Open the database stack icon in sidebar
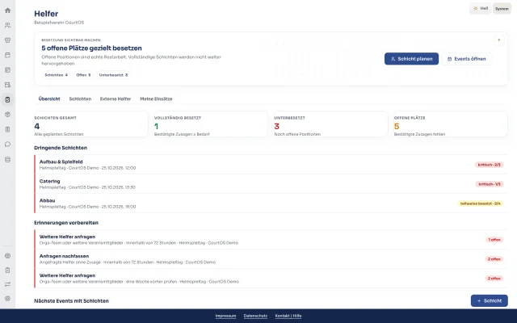 pos(7,160)
